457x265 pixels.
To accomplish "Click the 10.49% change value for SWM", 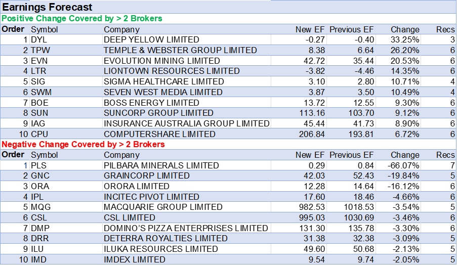I will click(404, 92).
